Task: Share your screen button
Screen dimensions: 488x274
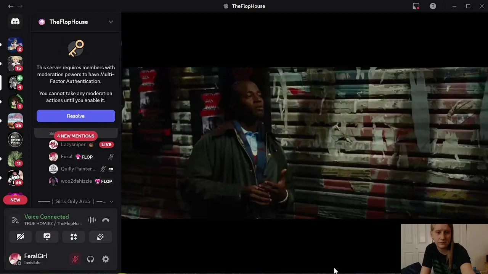Action: coord(47,237)
